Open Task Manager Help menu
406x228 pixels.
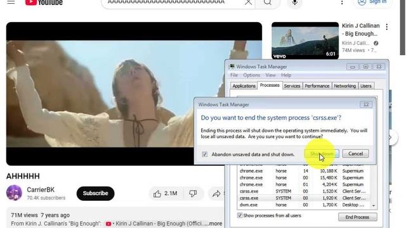coord(286,75)
